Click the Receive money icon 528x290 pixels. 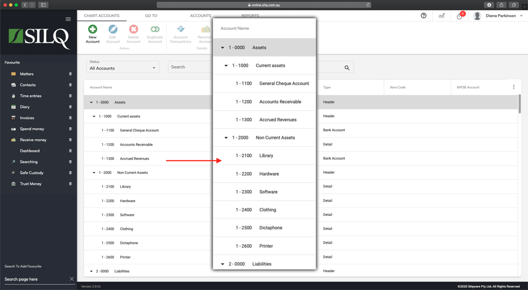[14, 140]
